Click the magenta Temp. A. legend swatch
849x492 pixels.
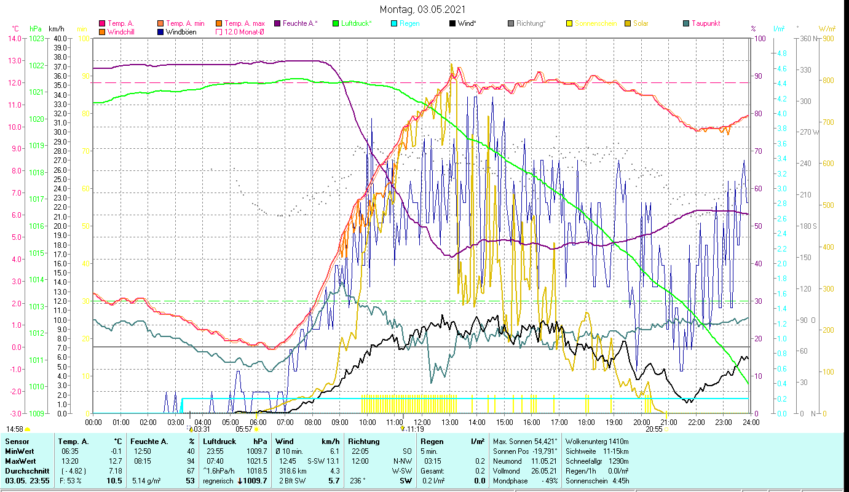(102, 23)
